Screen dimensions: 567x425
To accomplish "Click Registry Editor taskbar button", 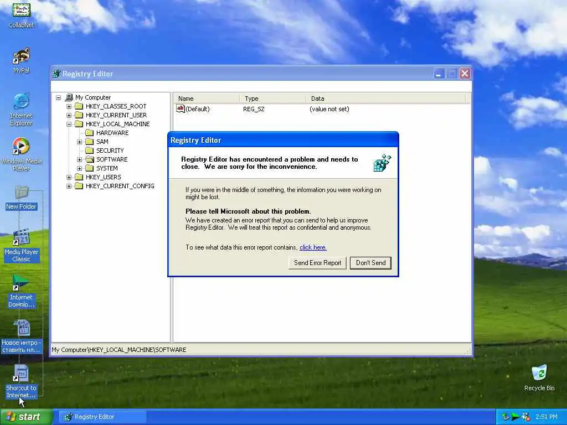I will coord(102,417).
